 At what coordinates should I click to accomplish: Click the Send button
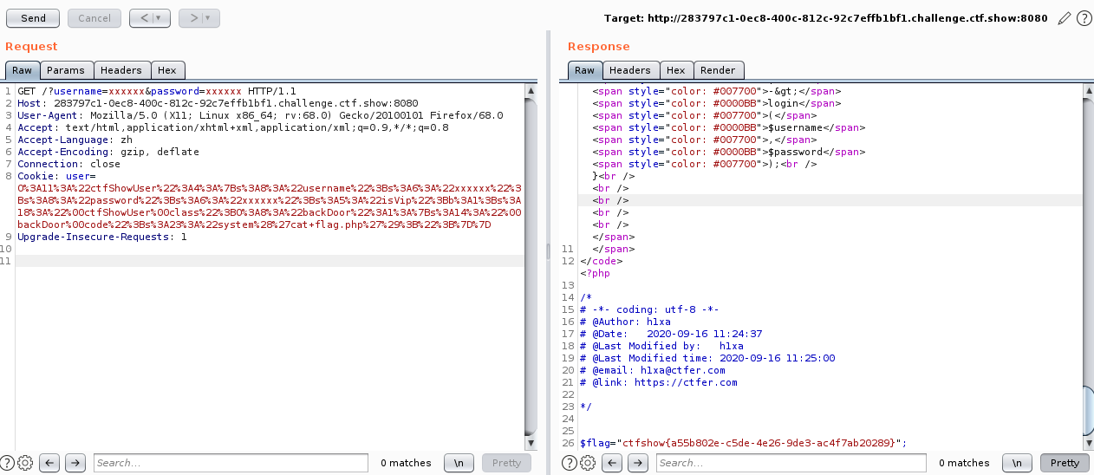[x=33, y=17]
